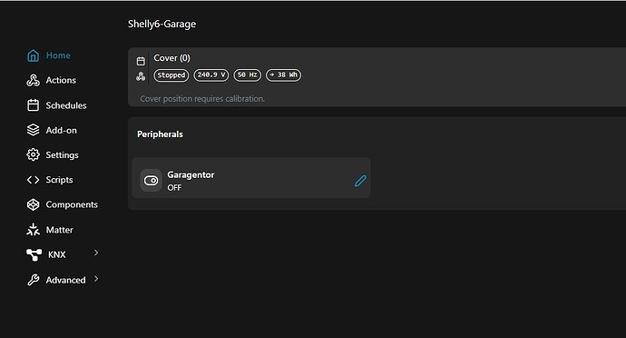This screenshot has width=626, height=338.
Task: Select the Matter menu entry
Action: pos(59,230)
